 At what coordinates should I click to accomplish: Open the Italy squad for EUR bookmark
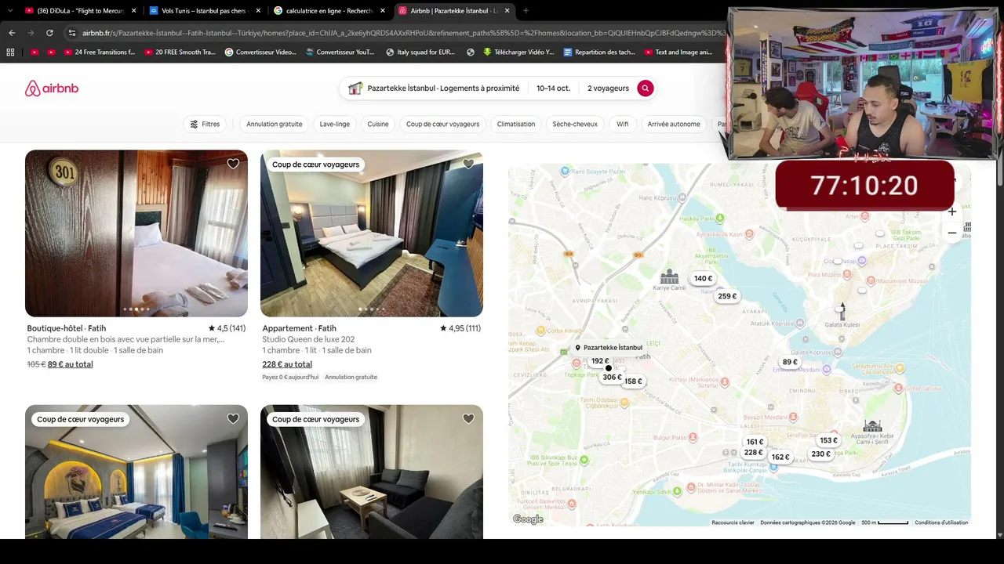click(x=420, y=52)
